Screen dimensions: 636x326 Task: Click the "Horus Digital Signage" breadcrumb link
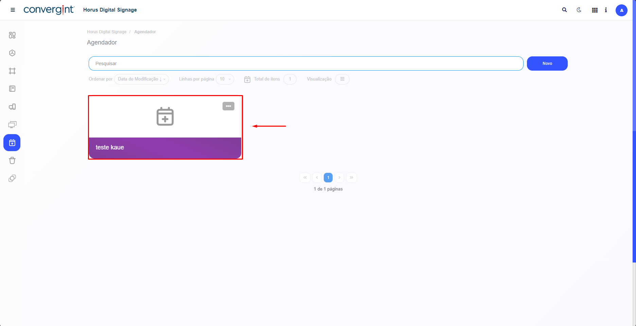(107, 32)
